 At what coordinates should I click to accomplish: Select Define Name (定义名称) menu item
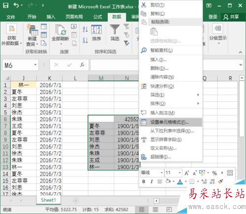pos(171,148)
